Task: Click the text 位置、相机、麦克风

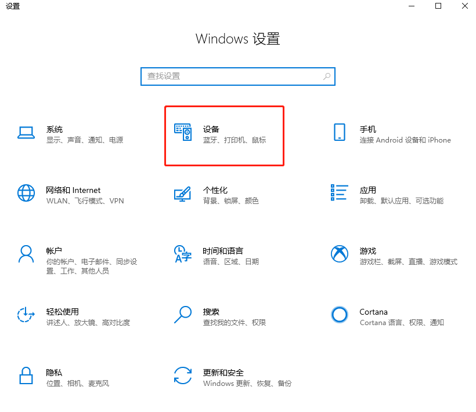Action: (x=78, y=384)
